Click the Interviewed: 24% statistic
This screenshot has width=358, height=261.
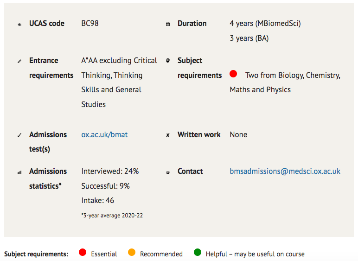coord(110,171)
